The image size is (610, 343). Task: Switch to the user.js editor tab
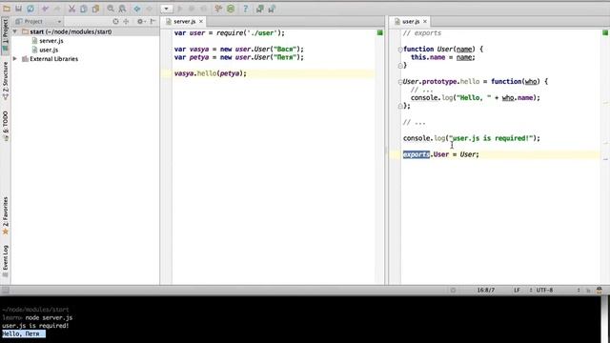411,21
